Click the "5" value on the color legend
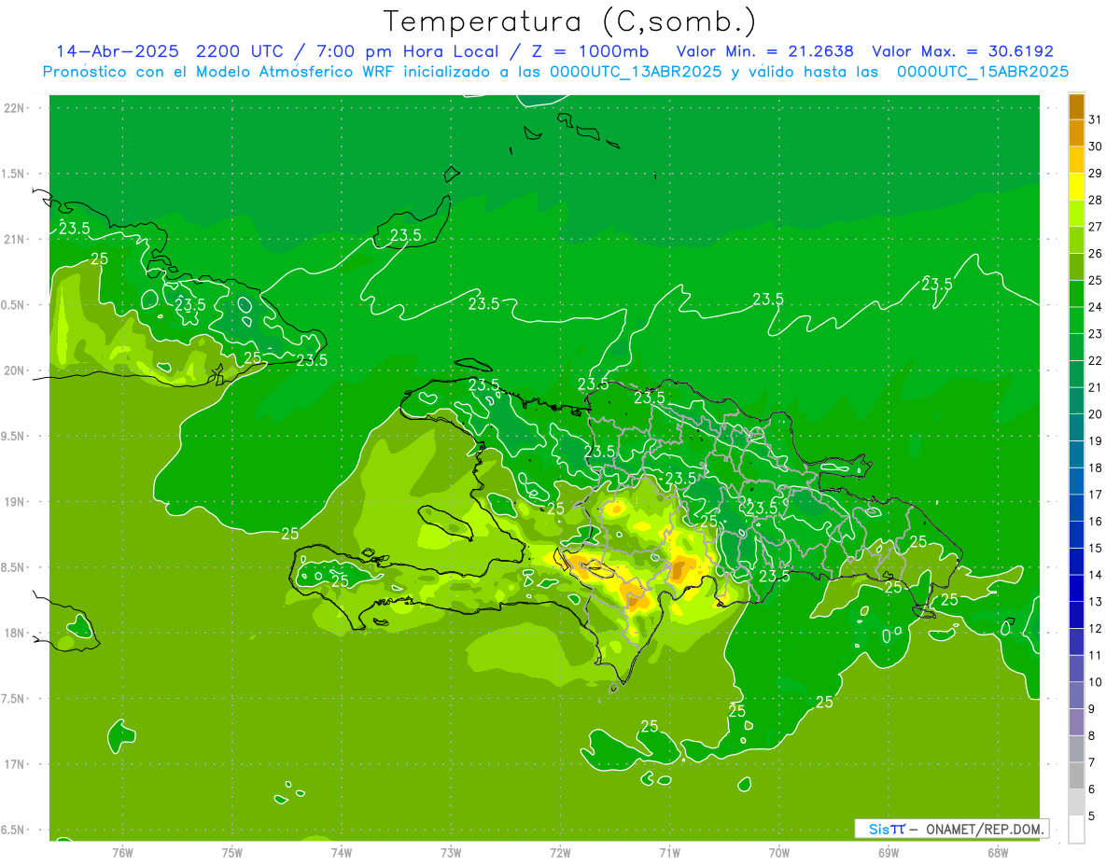 click(1092, 816)
